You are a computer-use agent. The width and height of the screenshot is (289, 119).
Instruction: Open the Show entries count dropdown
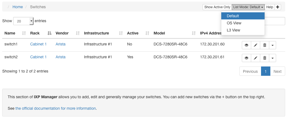(x=23, y=21)
